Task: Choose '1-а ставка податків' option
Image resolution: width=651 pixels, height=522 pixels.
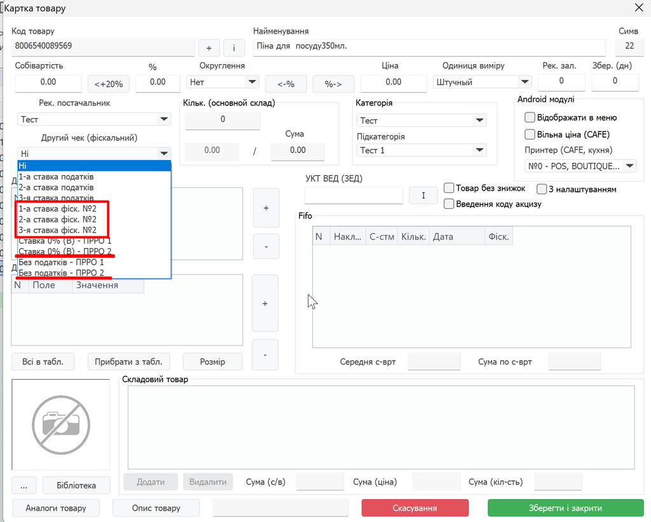Action: [94, 177]
